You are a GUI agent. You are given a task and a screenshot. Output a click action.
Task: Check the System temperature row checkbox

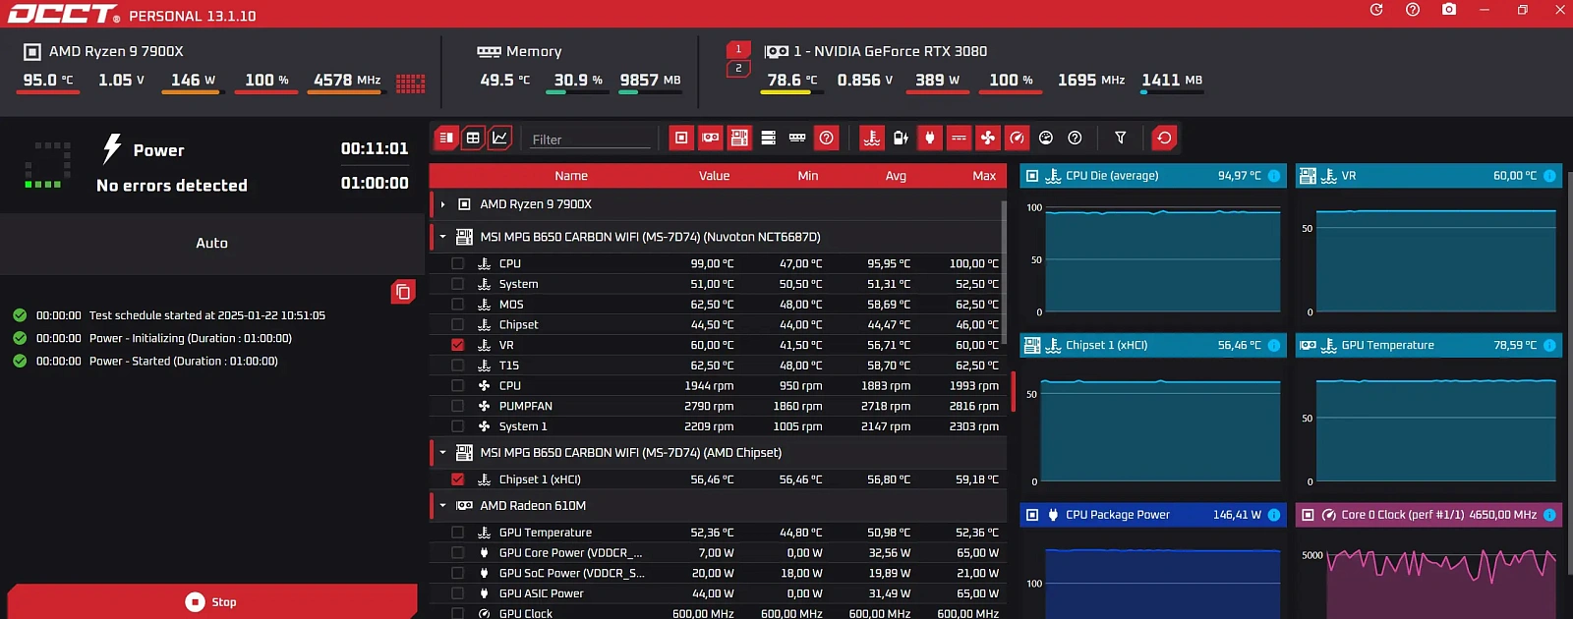(457, 284)
